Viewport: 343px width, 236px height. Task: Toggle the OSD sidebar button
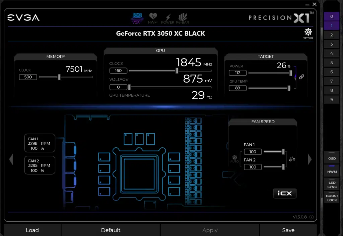[332, 158]
